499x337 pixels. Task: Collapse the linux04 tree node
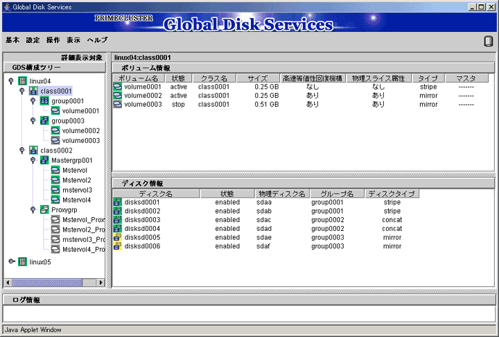(x=11, y=81)
